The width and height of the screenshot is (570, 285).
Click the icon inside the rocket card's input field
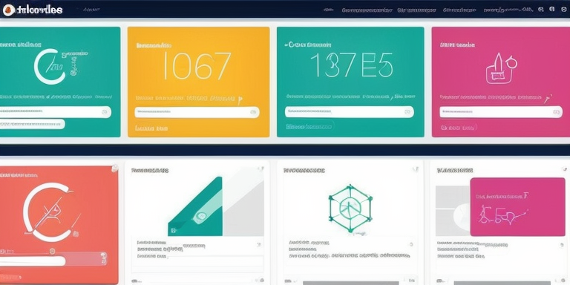(x=556, y=112)
